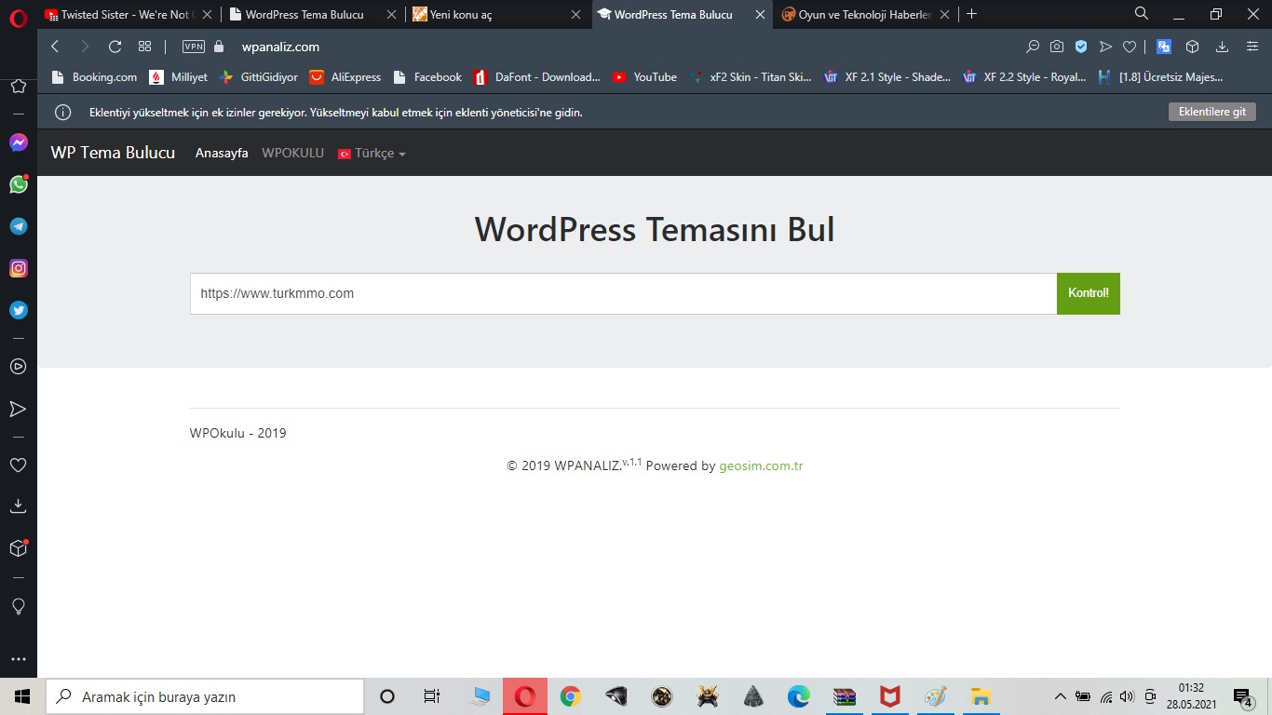Image resolution: width=1272 pixels, height=715 pixels.
Task: Open the YouTube bookmark
Action: coord(644,77)
